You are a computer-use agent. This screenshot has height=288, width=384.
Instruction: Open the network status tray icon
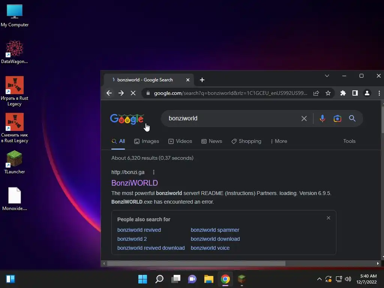(x=339, y=279)
